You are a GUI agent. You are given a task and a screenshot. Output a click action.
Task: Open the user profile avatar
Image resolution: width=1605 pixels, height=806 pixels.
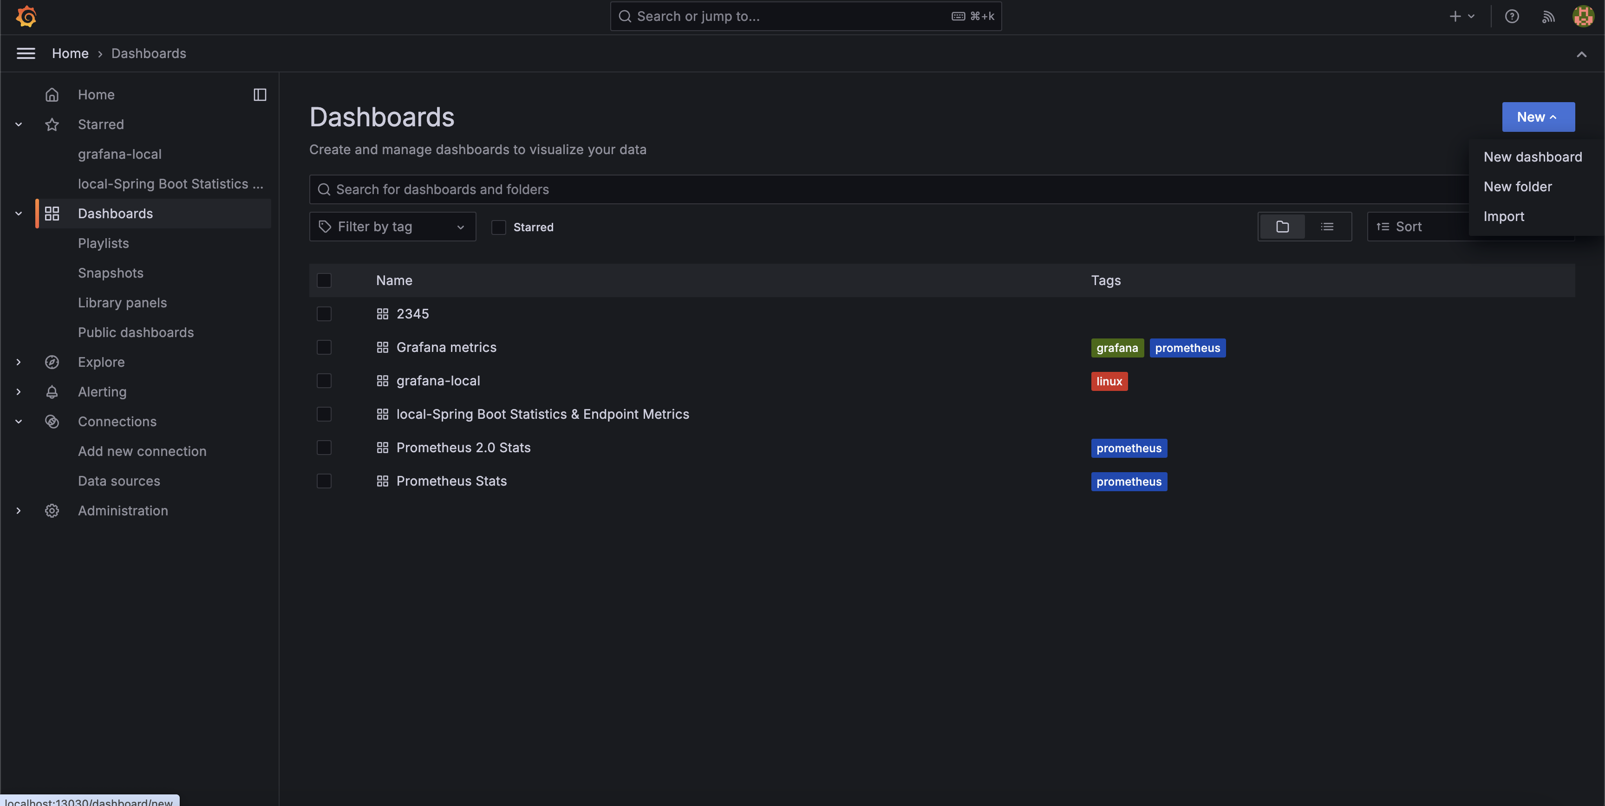pyautogui.click(x=1583, y=16)
